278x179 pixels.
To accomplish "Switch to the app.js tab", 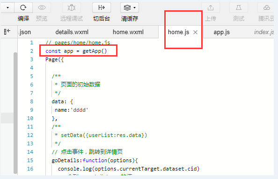I will [221, 32].
